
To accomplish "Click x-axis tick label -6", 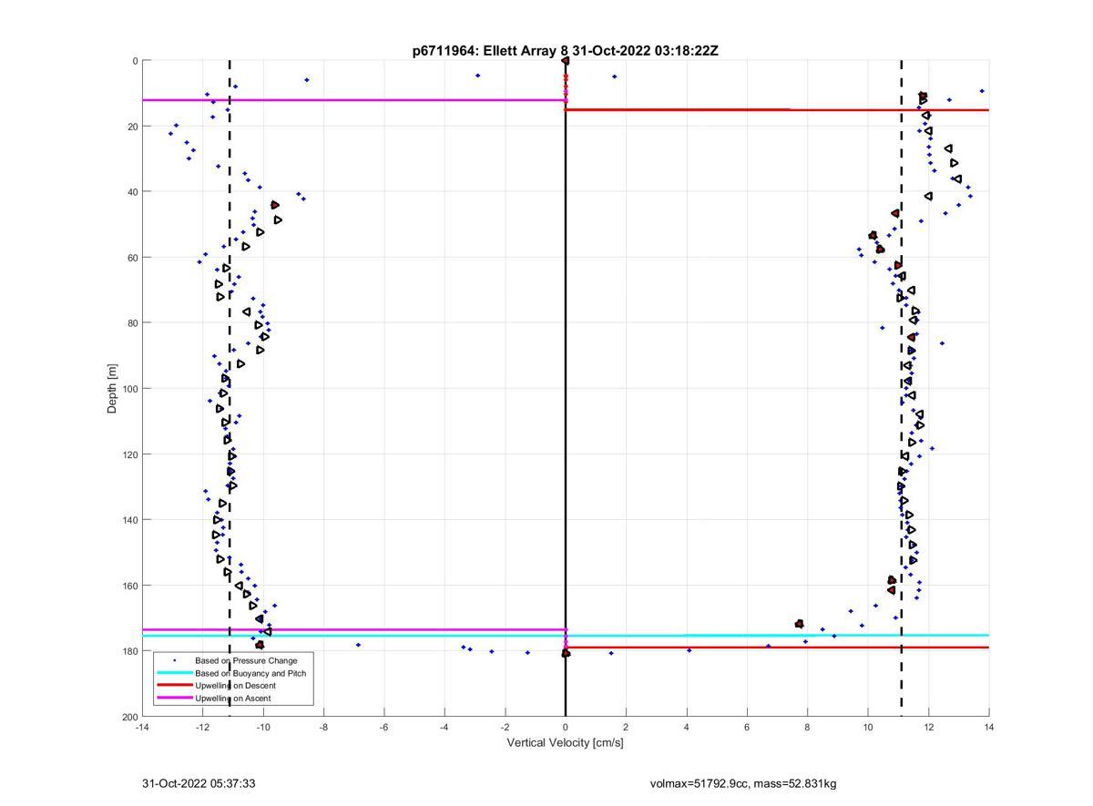I will [x=383, y=727].
